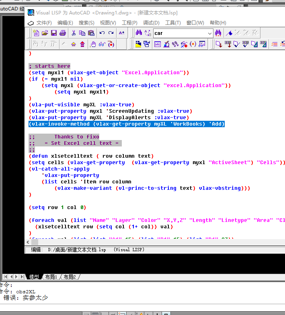Click the New file icon
Screen dimensions: 285x315
[36, 33]
